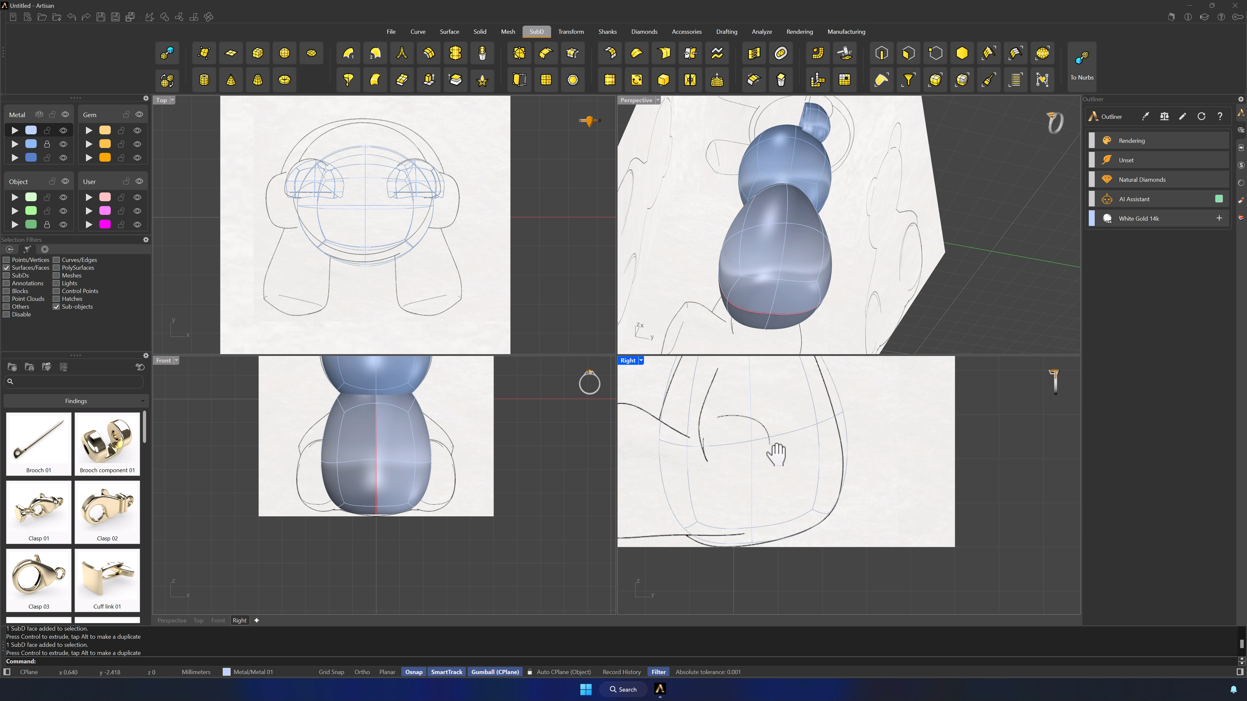Expand the Right viewport menu arrow
The height and width of the screenshot is (701, 1247).
[x=641, y=361]
